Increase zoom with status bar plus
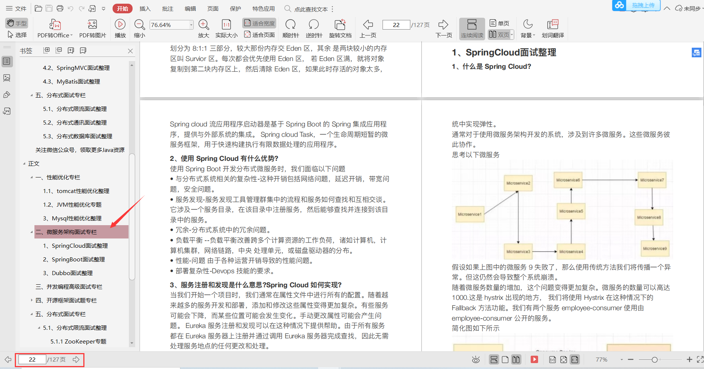 [689, 359]
